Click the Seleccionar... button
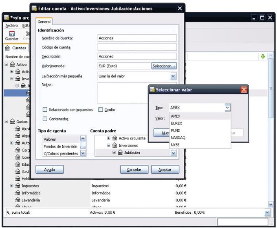Viewport: 277px width, 228px height. tap(164, 66)
